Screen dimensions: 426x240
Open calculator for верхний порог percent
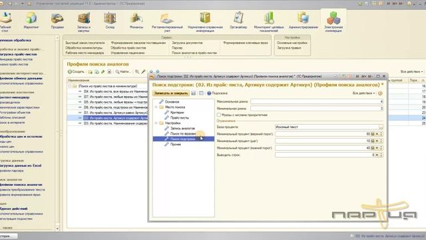[373, 134]
